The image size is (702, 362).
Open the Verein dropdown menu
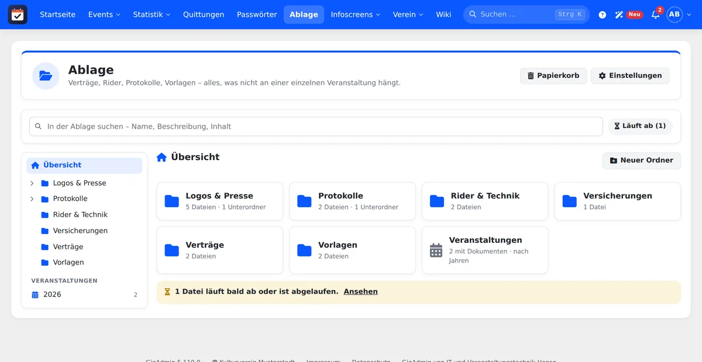(408, 15)
